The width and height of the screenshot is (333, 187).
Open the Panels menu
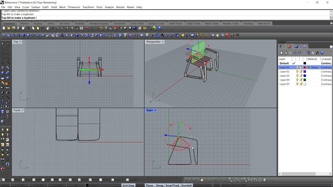pos(131,7)
